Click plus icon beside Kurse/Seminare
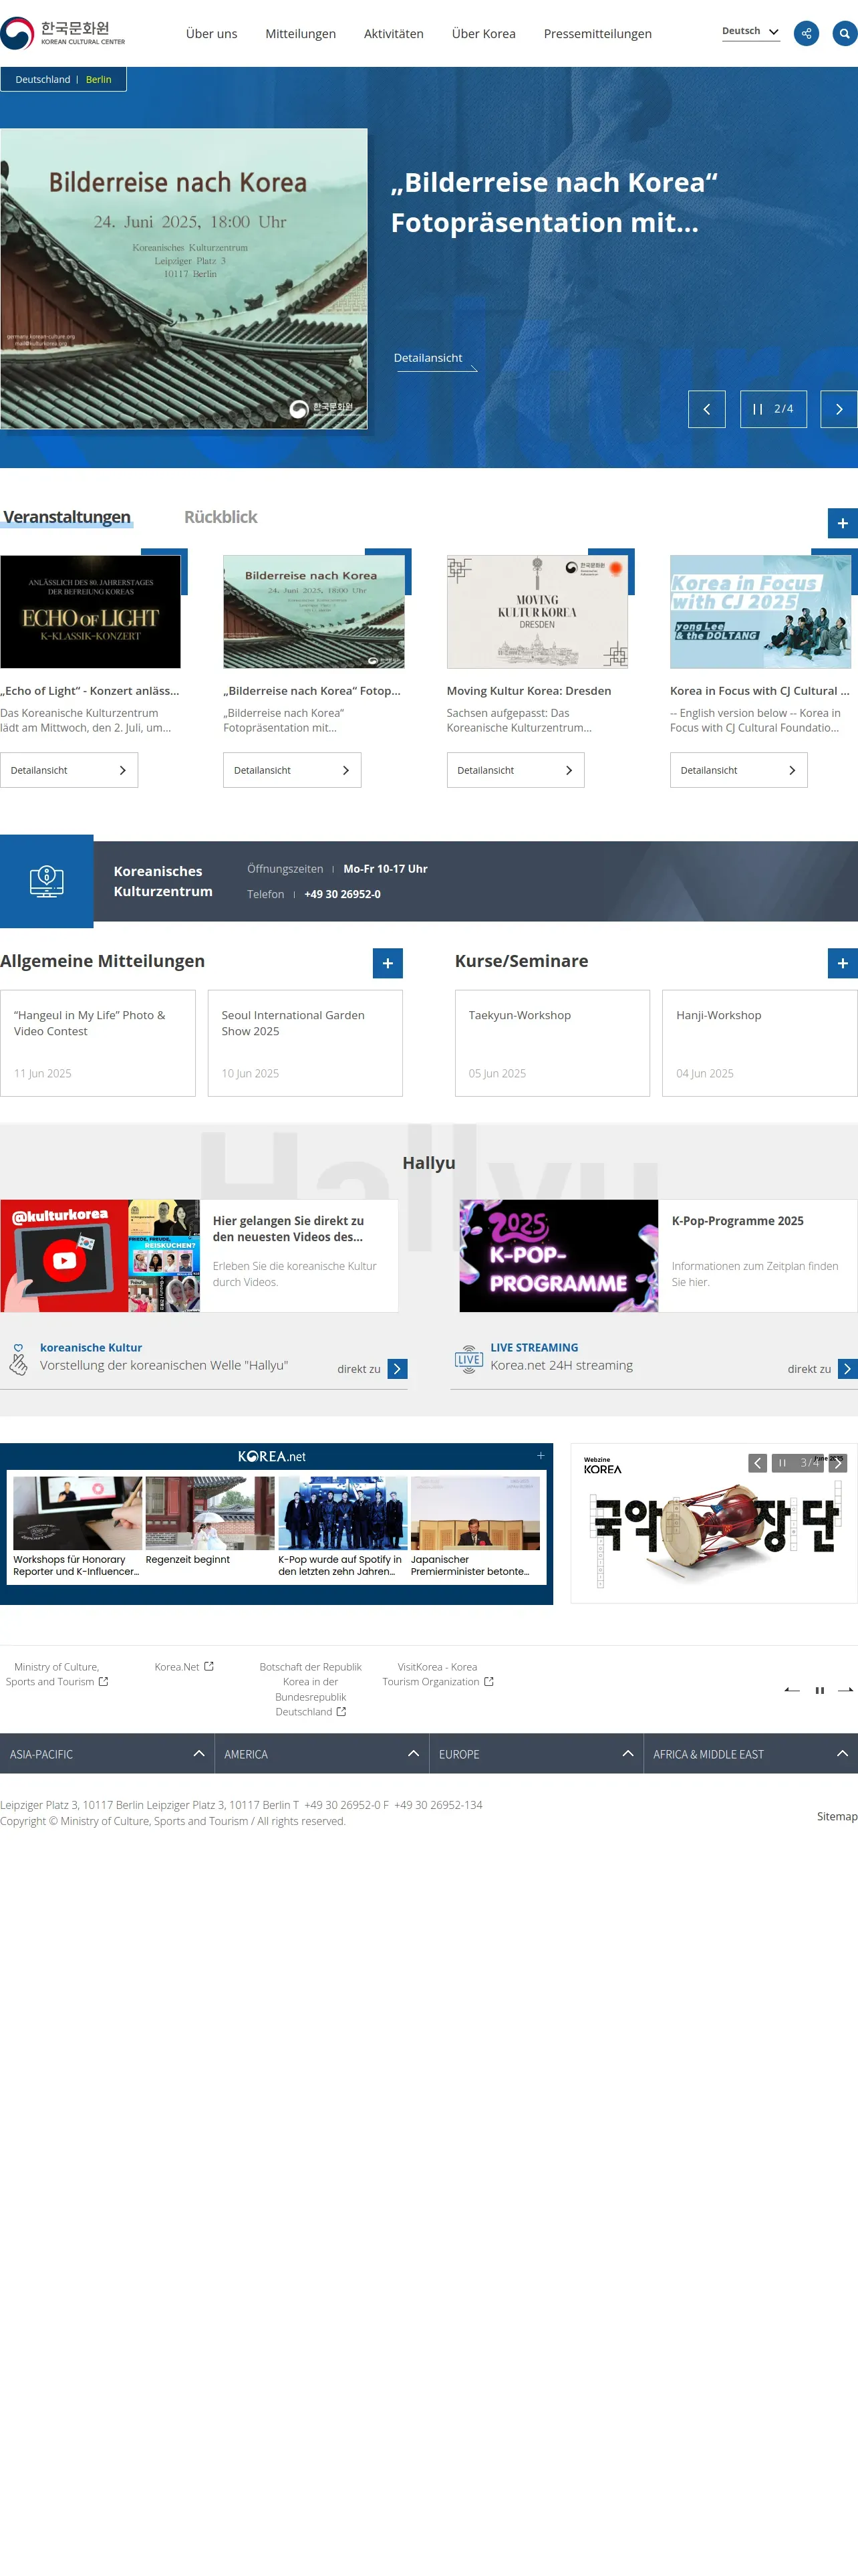Screen dimensions: 858x2576 [842, 963]
